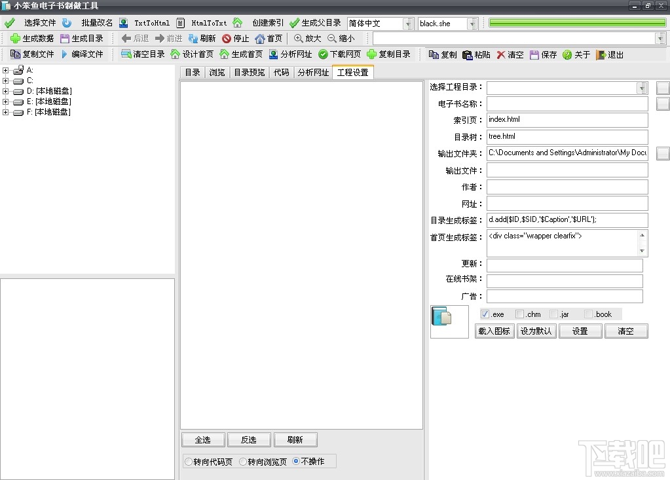
Task: Zoom in with the 放大 magnifier icon
Action: tap(298, 39)
